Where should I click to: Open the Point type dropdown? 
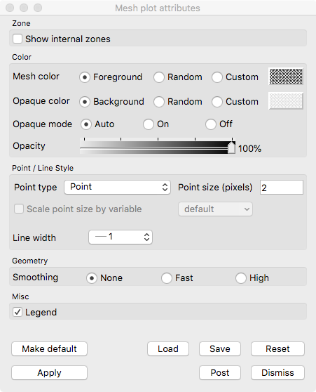pos(117,188)
